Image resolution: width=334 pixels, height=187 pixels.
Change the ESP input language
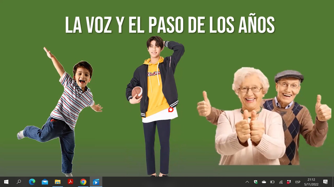click(298, 182)
